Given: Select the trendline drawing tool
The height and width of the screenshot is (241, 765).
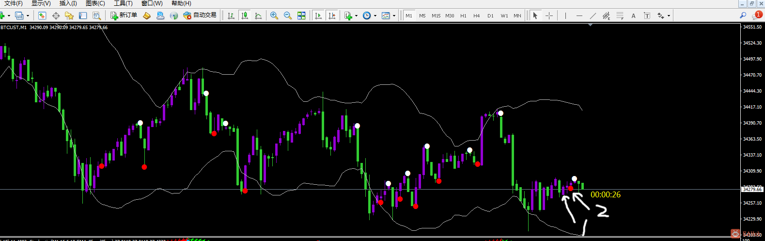Looking at the screenshot, I should (x=593, y=16).
